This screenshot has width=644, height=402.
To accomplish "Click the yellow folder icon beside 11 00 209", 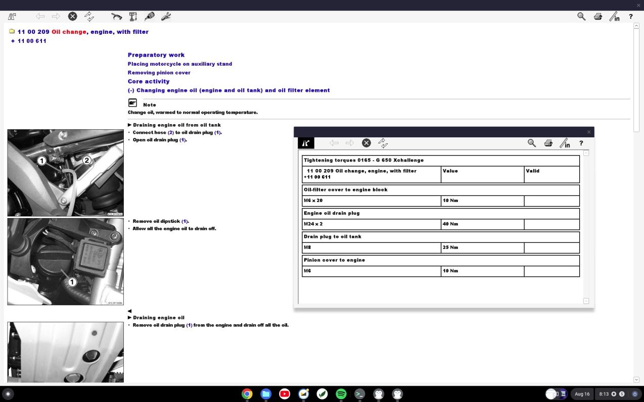I will (x=12, y=31).
